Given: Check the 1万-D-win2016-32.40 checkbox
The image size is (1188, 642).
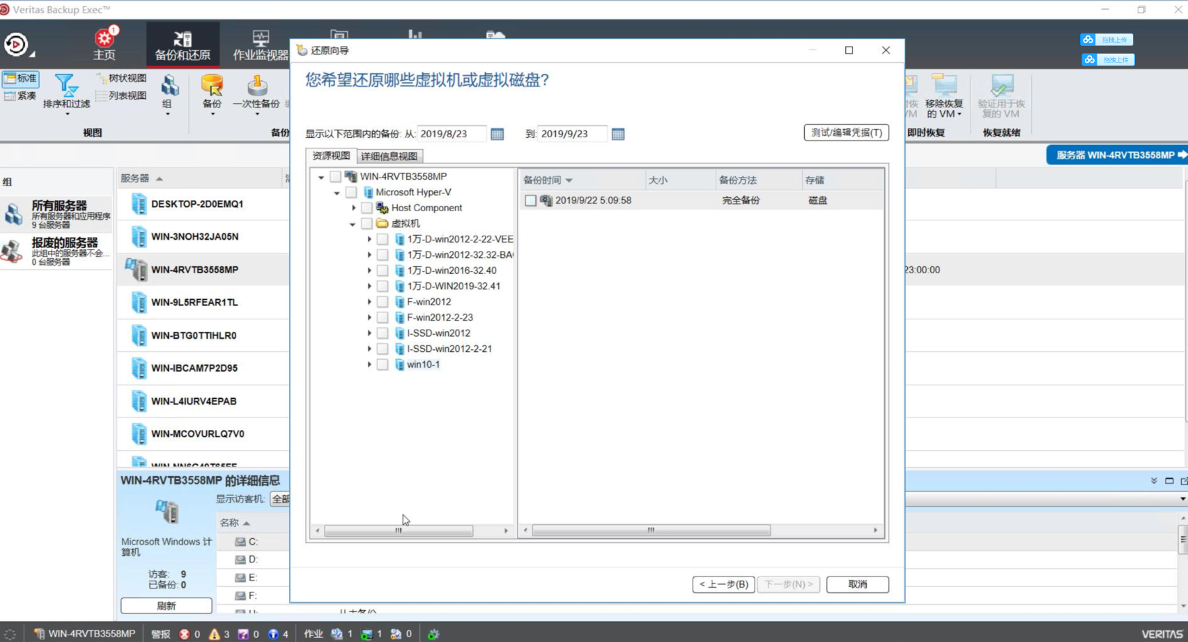Looking at the screenshot, I should [x=383, y=270].
